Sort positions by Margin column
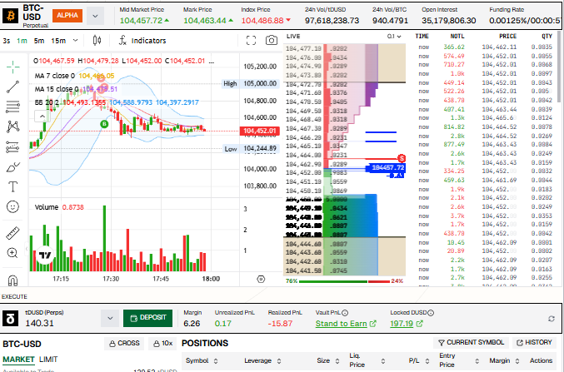The width and height of the screenshot is (564, 372). click(x=504, y=360)
